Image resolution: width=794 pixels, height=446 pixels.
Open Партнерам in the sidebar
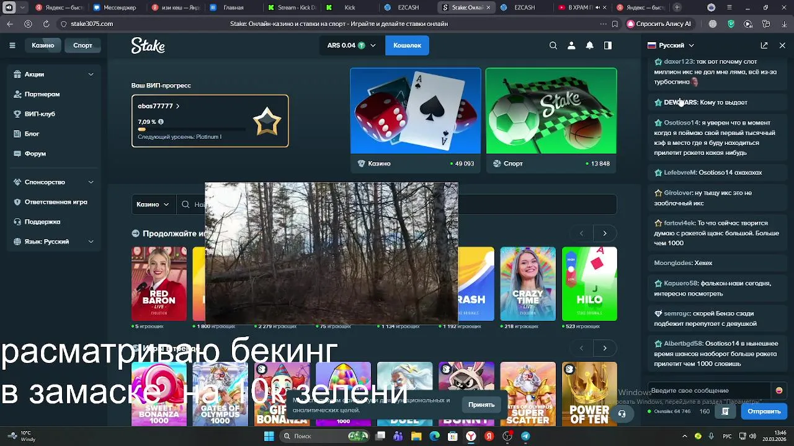point(42,94)
